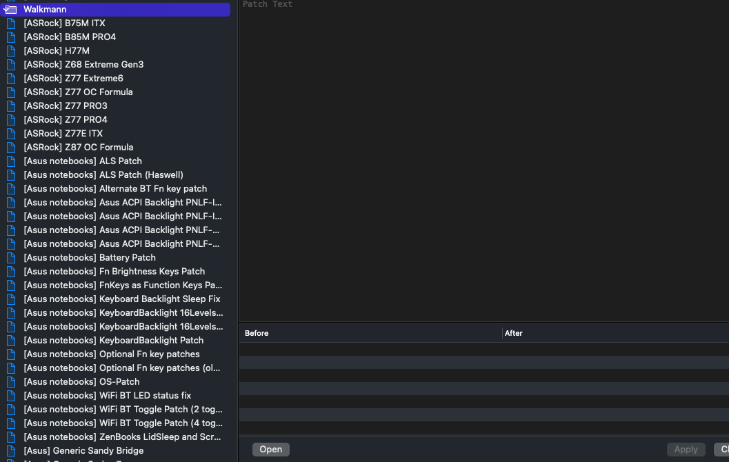Click the file icon beside [Asus] Generic Sandy Bridge
This screenshot has width=729, height=462.
tap(11, 451)
